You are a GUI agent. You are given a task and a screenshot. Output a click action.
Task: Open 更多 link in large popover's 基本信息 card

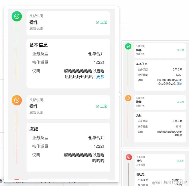coord(100,77)
